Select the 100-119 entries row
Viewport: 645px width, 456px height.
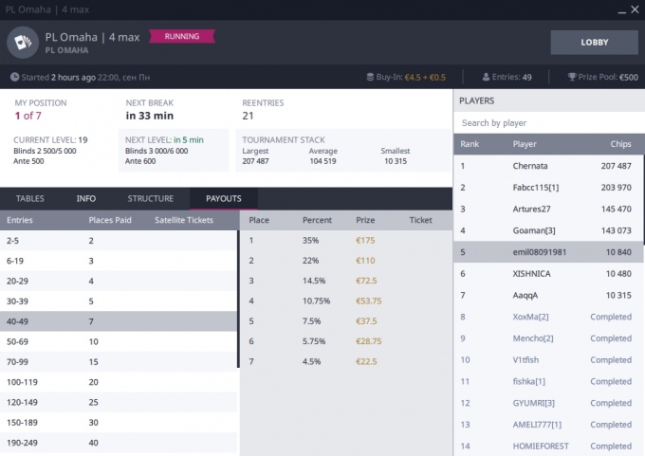tap(119, 382)
